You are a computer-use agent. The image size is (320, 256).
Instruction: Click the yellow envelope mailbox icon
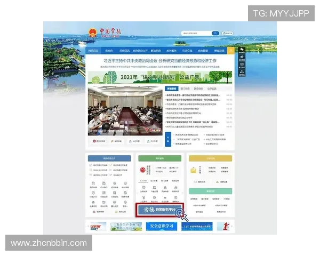tap(193, 170)
